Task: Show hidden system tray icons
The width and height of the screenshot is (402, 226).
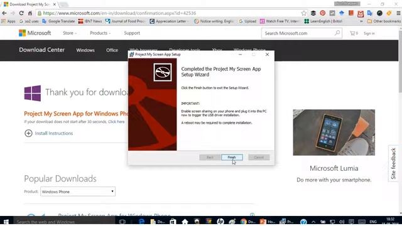Action: tap(313, 222)
